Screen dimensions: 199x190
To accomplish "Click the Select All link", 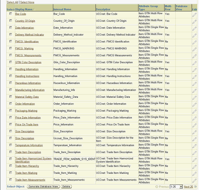I will 12,2.
